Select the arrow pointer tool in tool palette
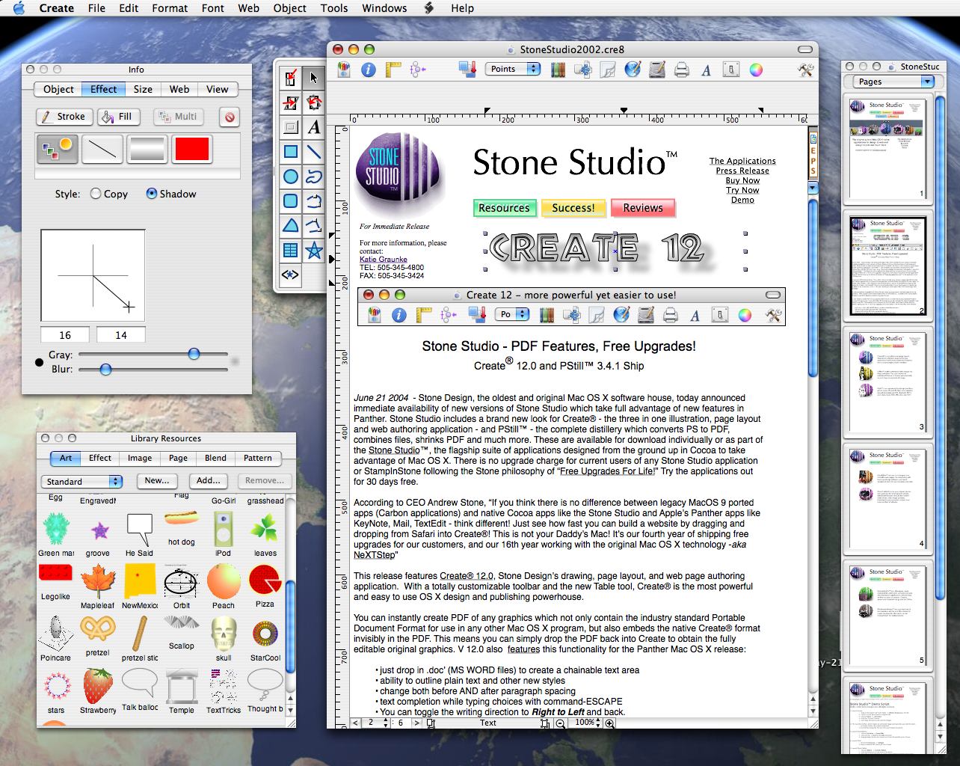Image resolution: width=960 pixels, height=766 pixels. tap(314, 77)
